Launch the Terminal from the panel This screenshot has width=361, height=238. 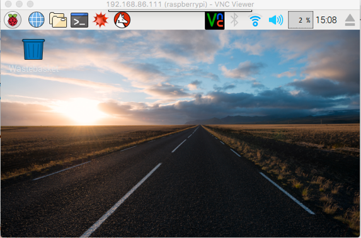tap(79, 20)
